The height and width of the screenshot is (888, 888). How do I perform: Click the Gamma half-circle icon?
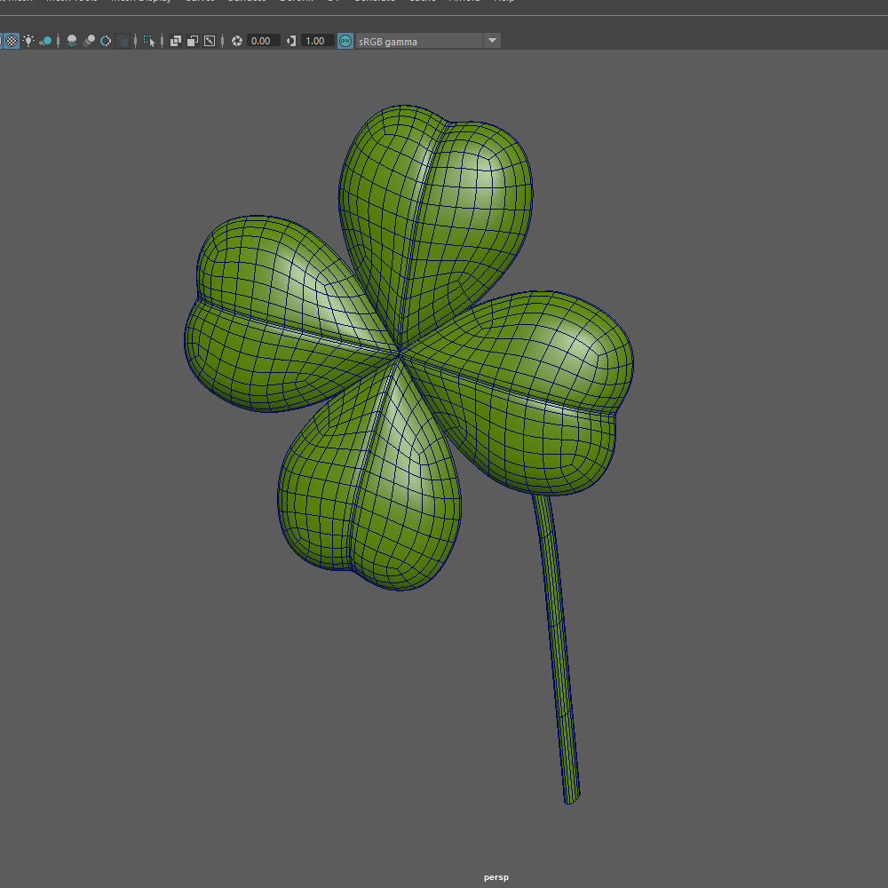(x=291, y=41)
